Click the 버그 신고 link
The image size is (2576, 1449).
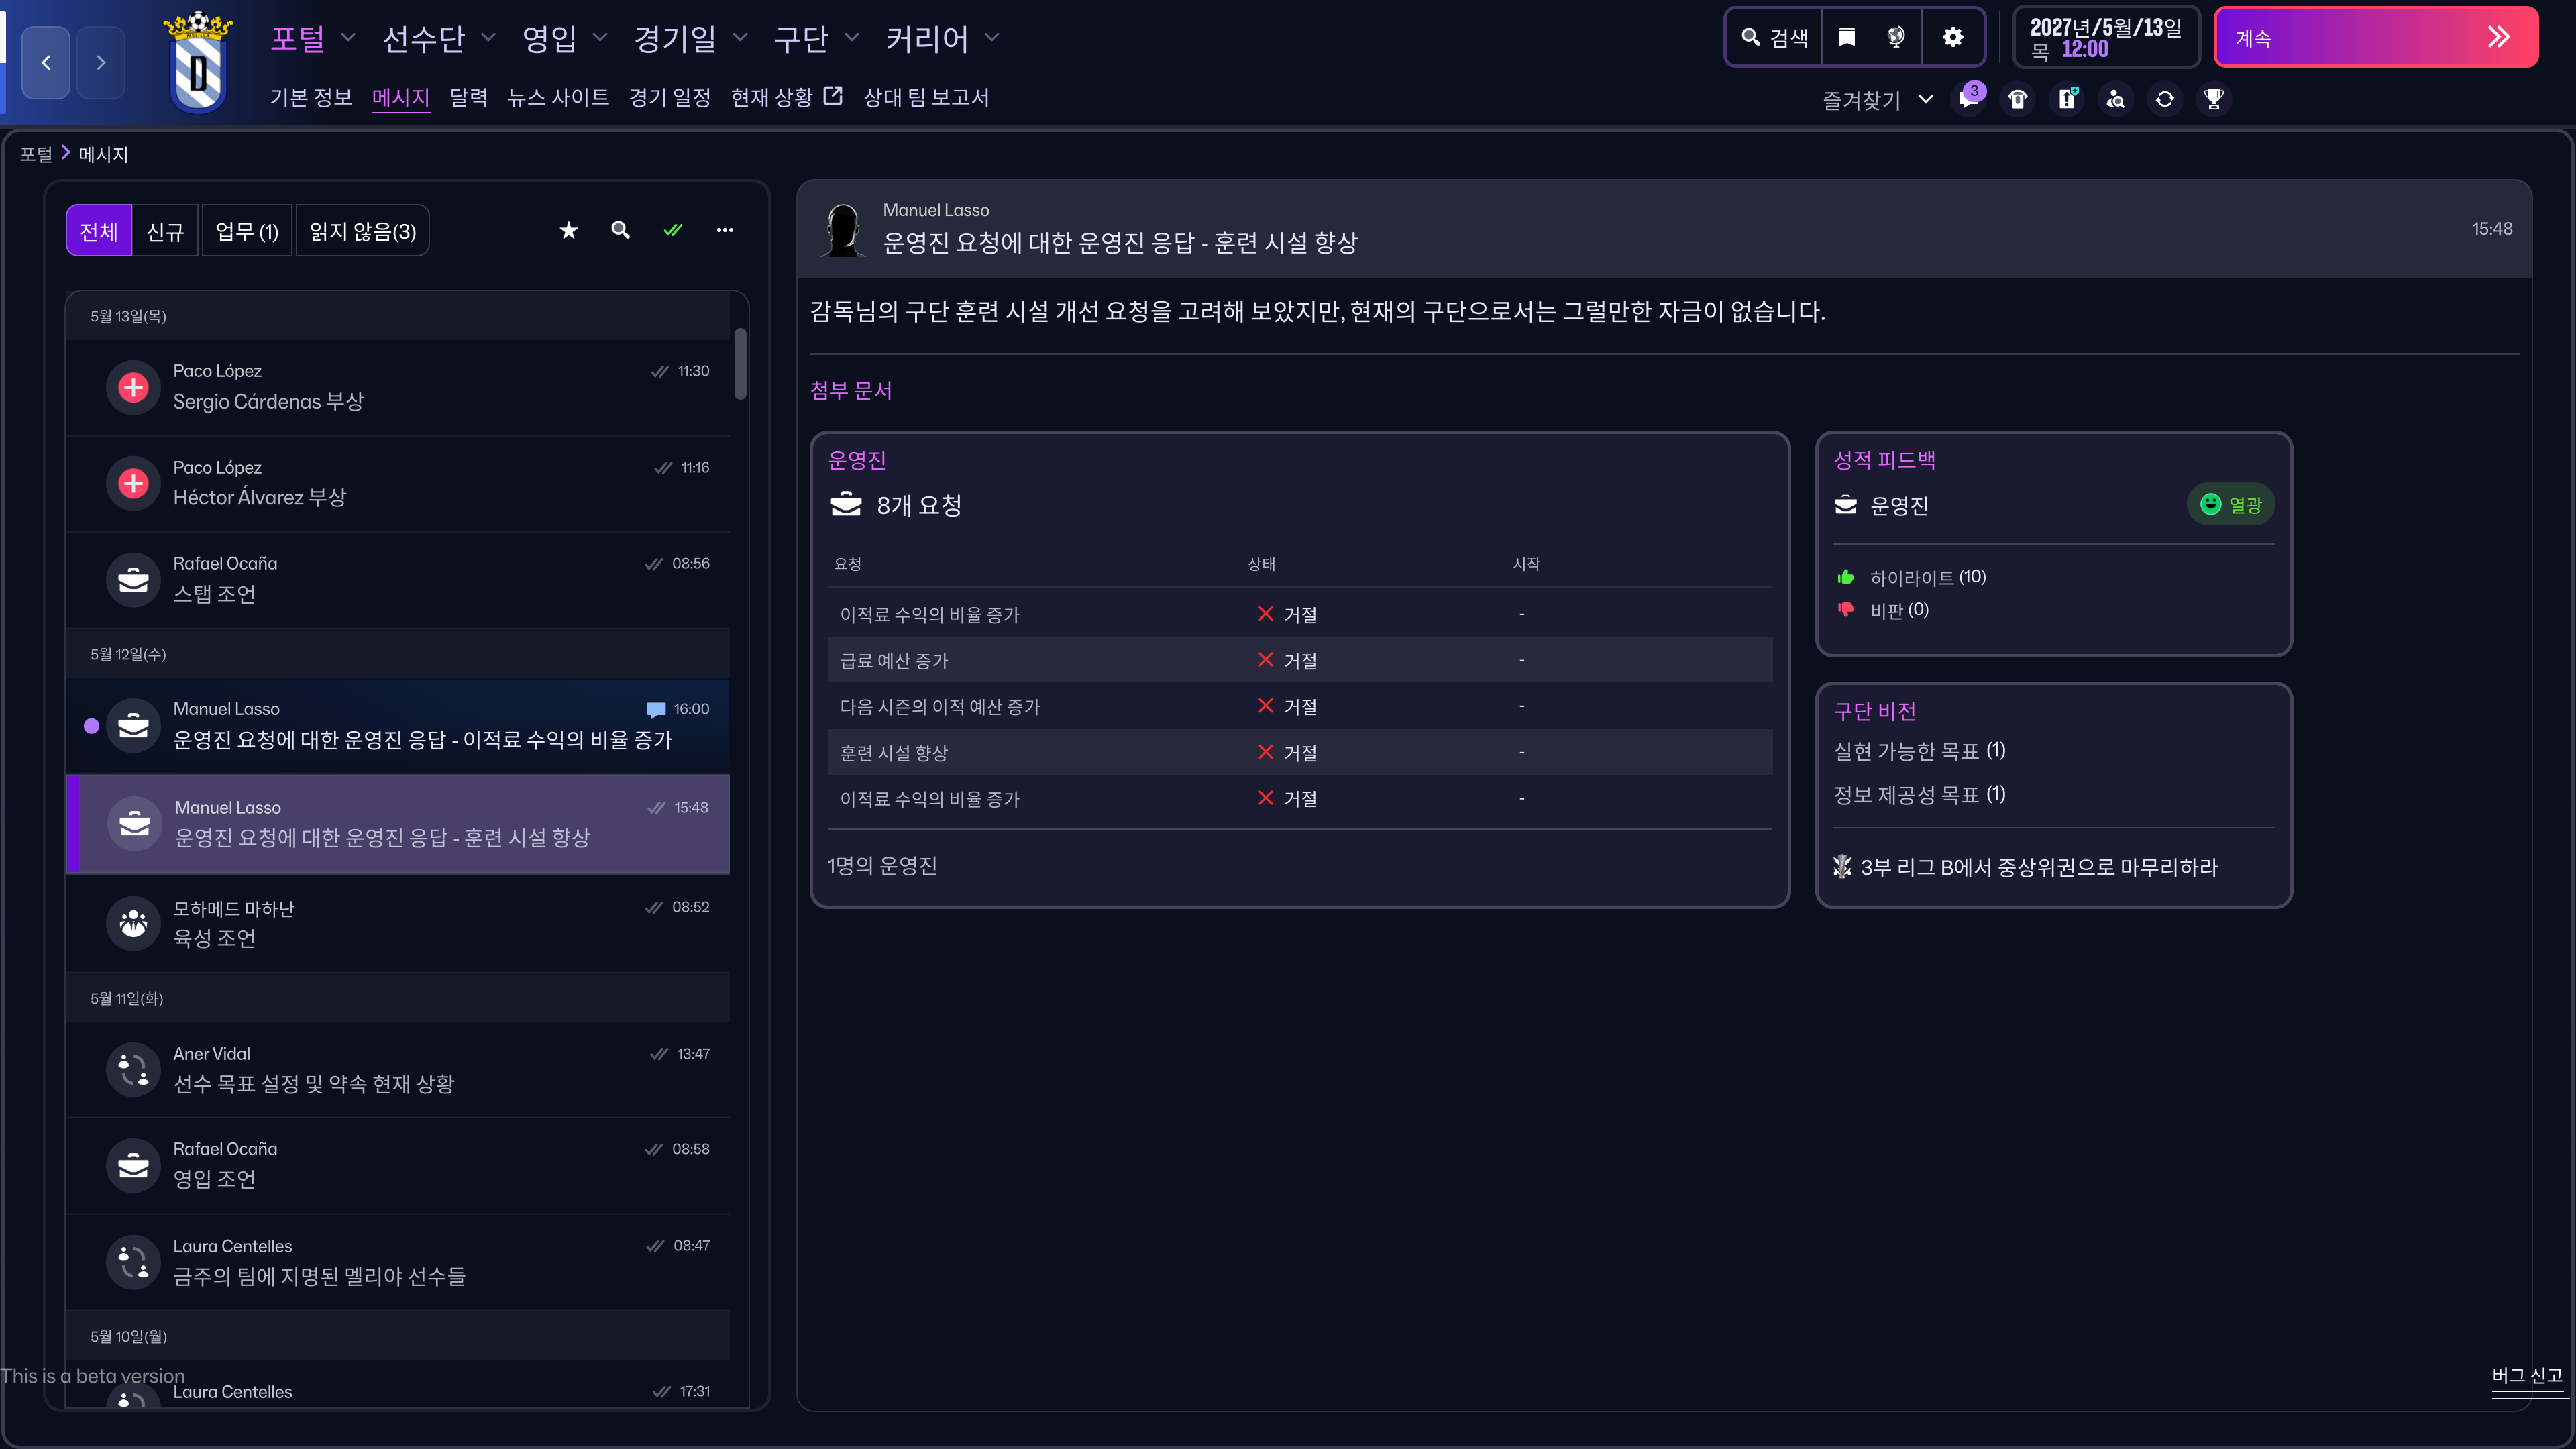(2526, 1375)
